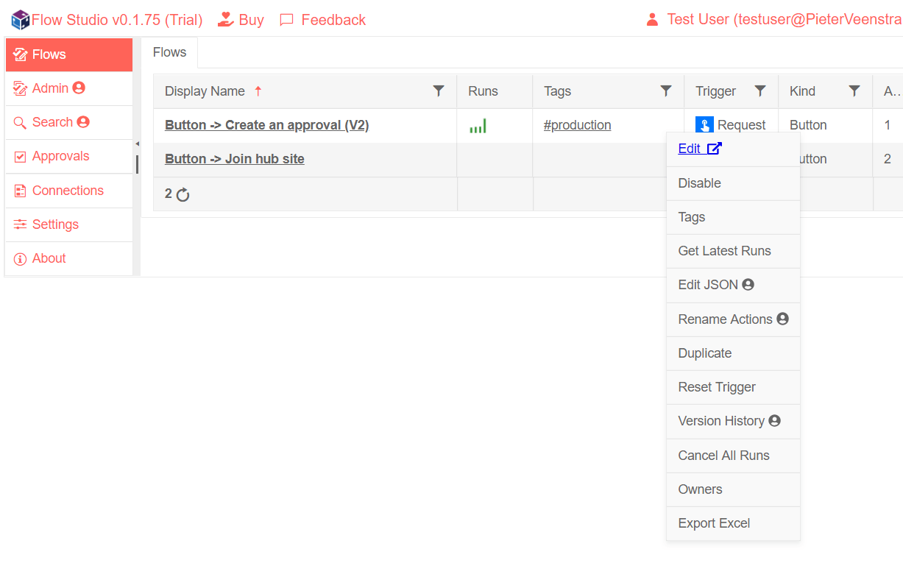Click the external link icon beside Edit

coord(714,149)
